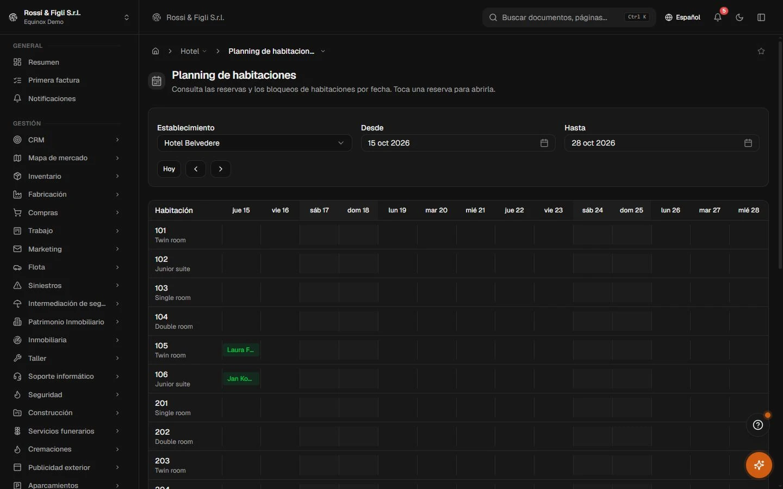Click the Taller wrench icon
The image size is (783, 489).
click(17, 359)
